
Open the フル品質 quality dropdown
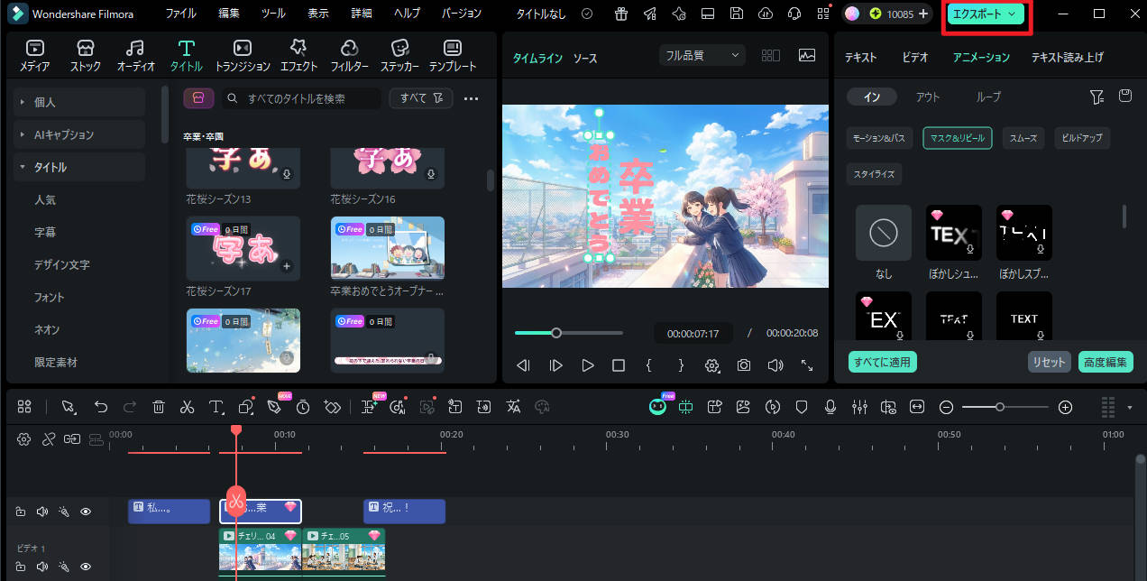pos(702,55)
